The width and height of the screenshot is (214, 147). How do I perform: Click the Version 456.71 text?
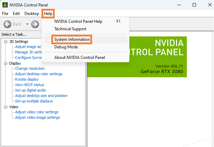click(x=169, y=66)
